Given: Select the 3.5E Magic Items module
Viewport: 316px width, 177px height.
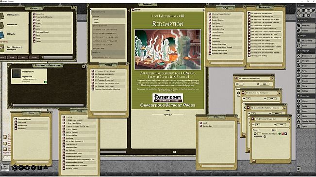Looking at the screenshot, I should click(x=14, y=15).
